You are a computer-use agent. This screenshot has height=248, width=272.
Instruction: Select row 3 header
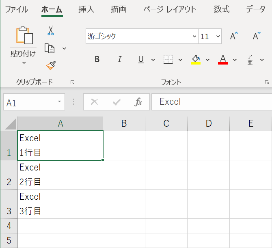[x=9, y=204]
